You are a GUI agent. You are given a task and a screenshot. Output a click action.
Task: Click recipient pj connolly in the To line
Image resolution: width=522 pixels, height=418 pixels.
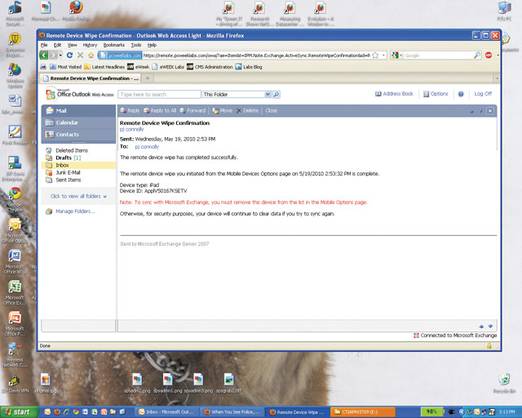tap(147, 147)
